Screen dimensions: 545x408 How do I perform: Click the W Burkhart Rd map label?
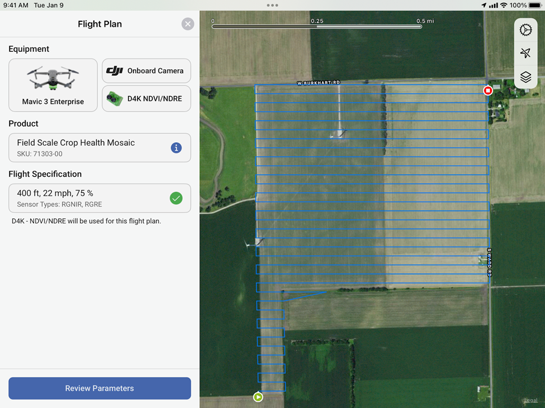pos(319,83)
